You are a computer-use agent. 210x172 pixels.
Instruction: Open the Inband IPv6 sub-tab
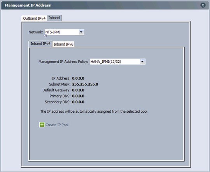(x=63, y=44)
